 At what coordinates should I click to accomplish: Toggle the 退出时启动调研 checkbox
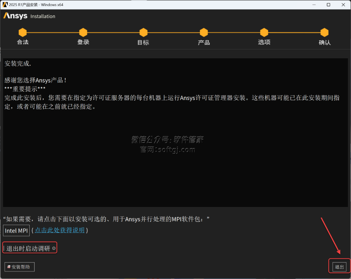coord(4,248)
